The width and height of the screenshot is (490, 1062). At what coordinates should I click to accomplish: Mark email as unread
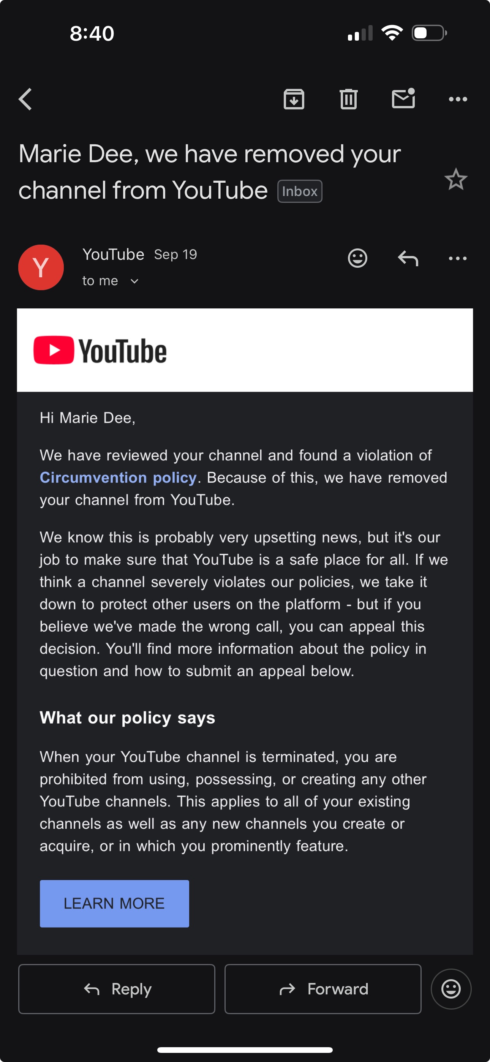pyautogui.click(x=403, y=99)
